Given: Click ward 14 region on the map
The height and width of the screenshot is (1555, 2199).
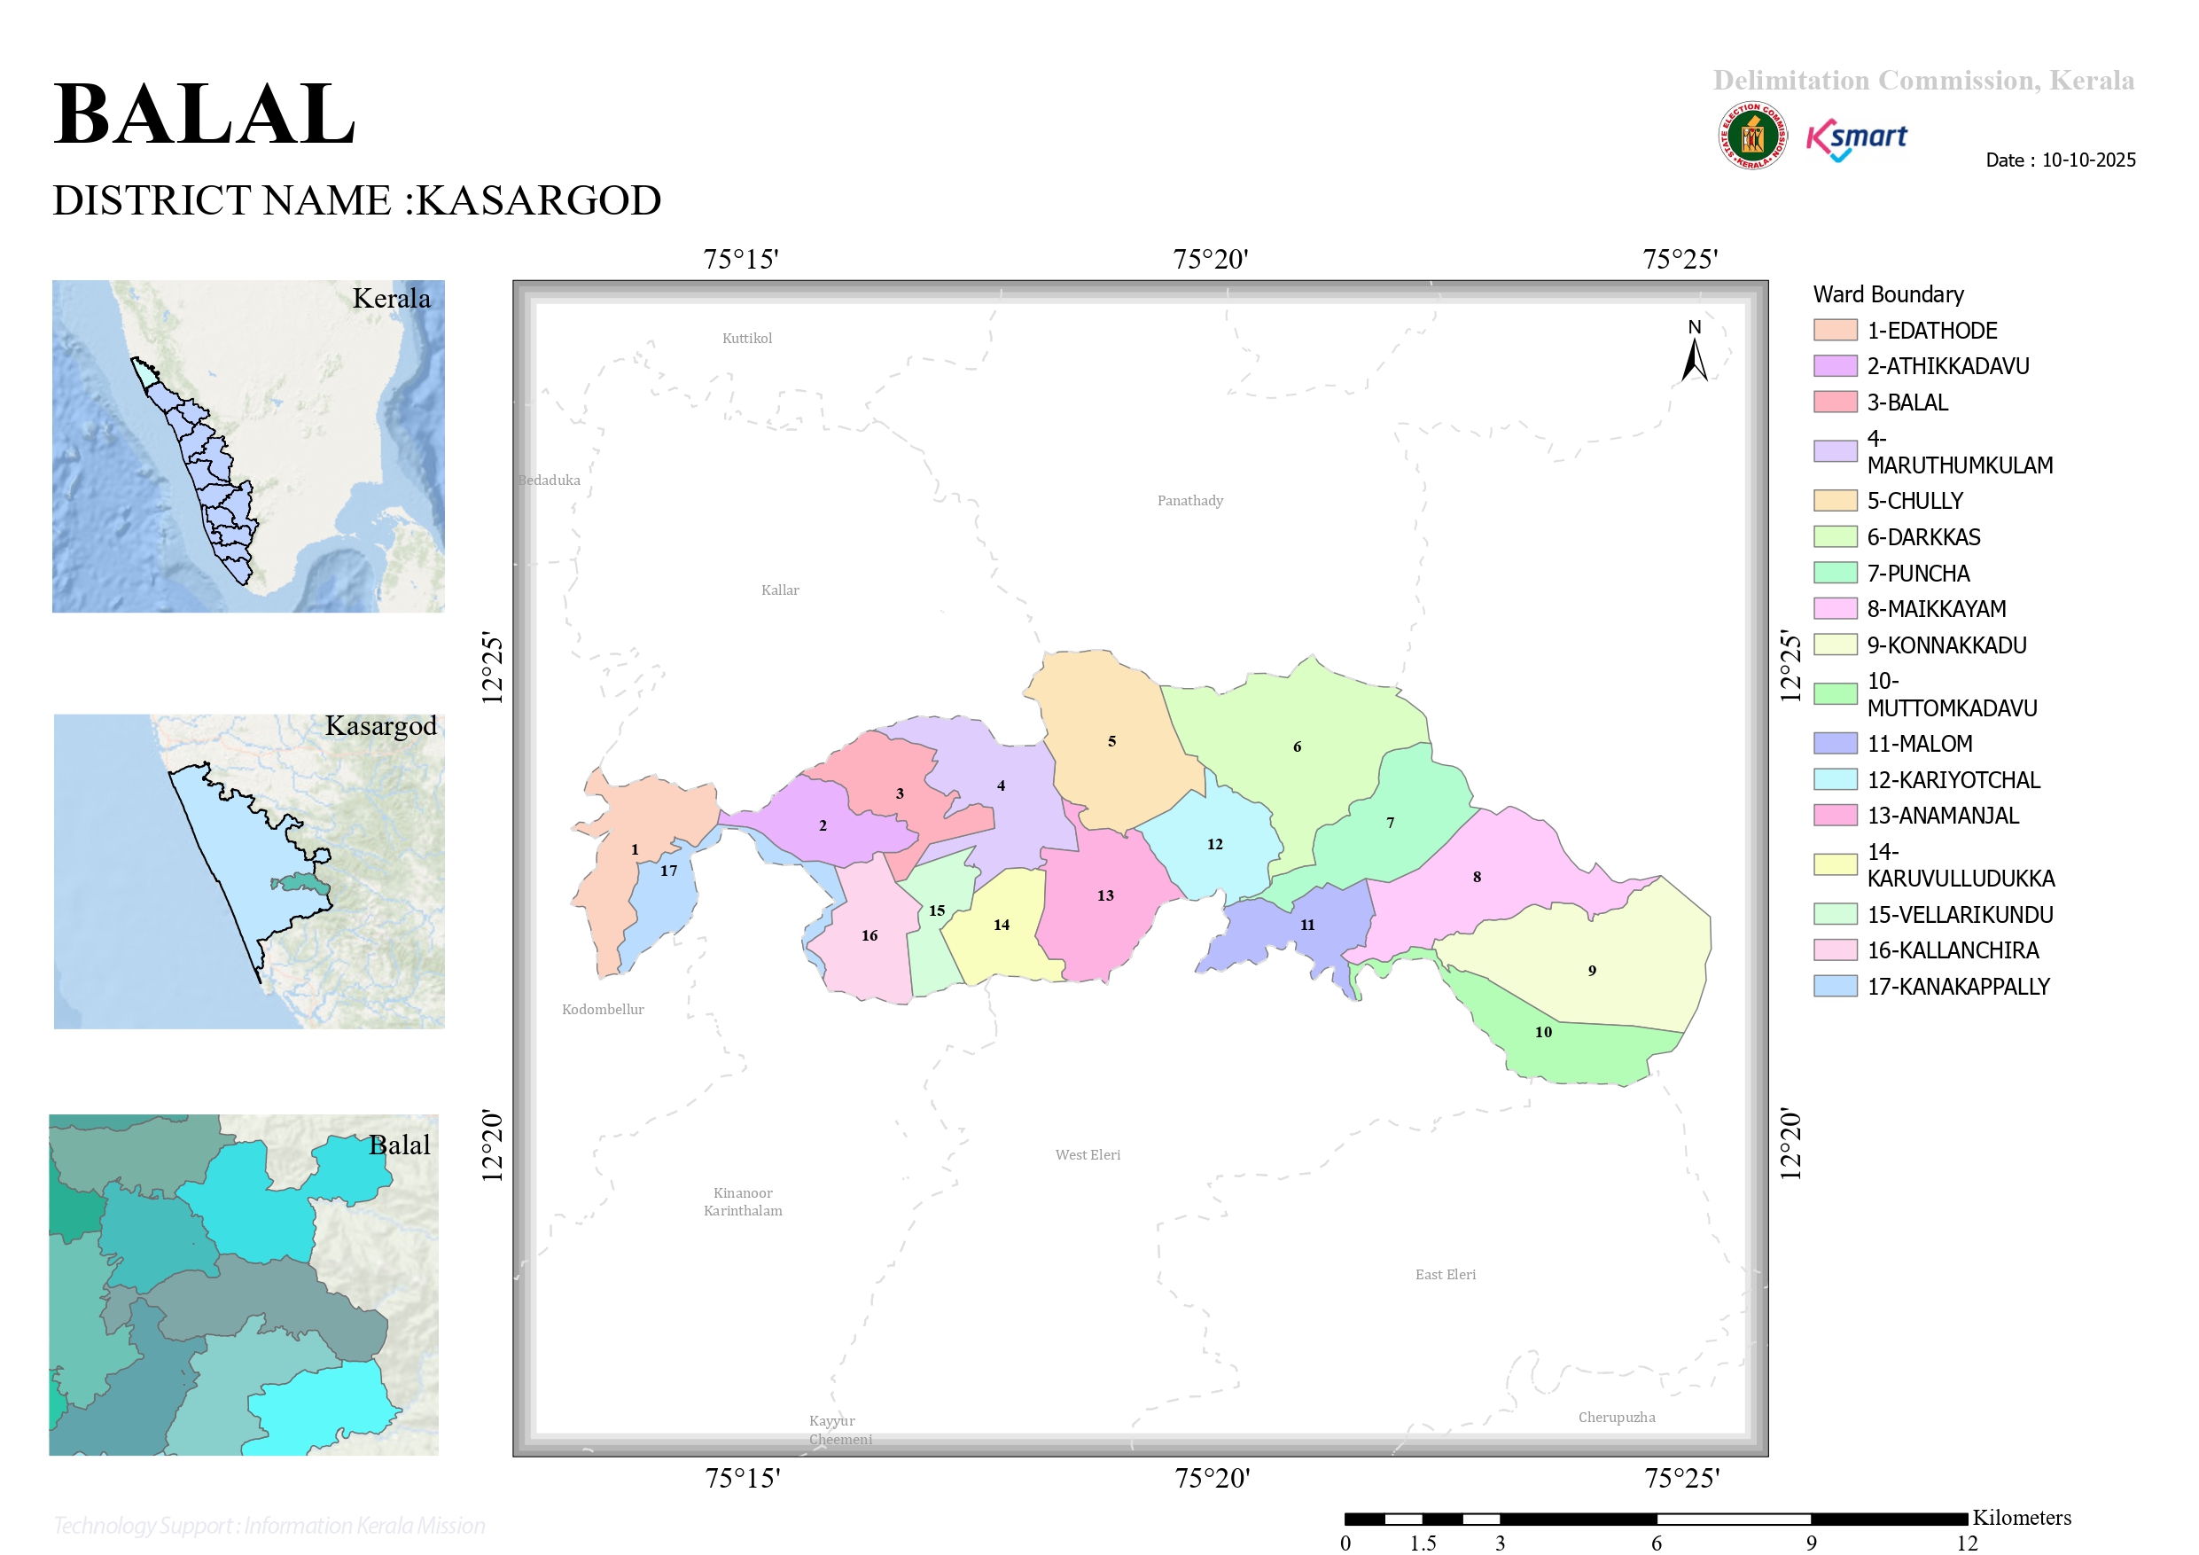Looking at the screenshot, I should pyautogui.click(x=1001, y=925).
